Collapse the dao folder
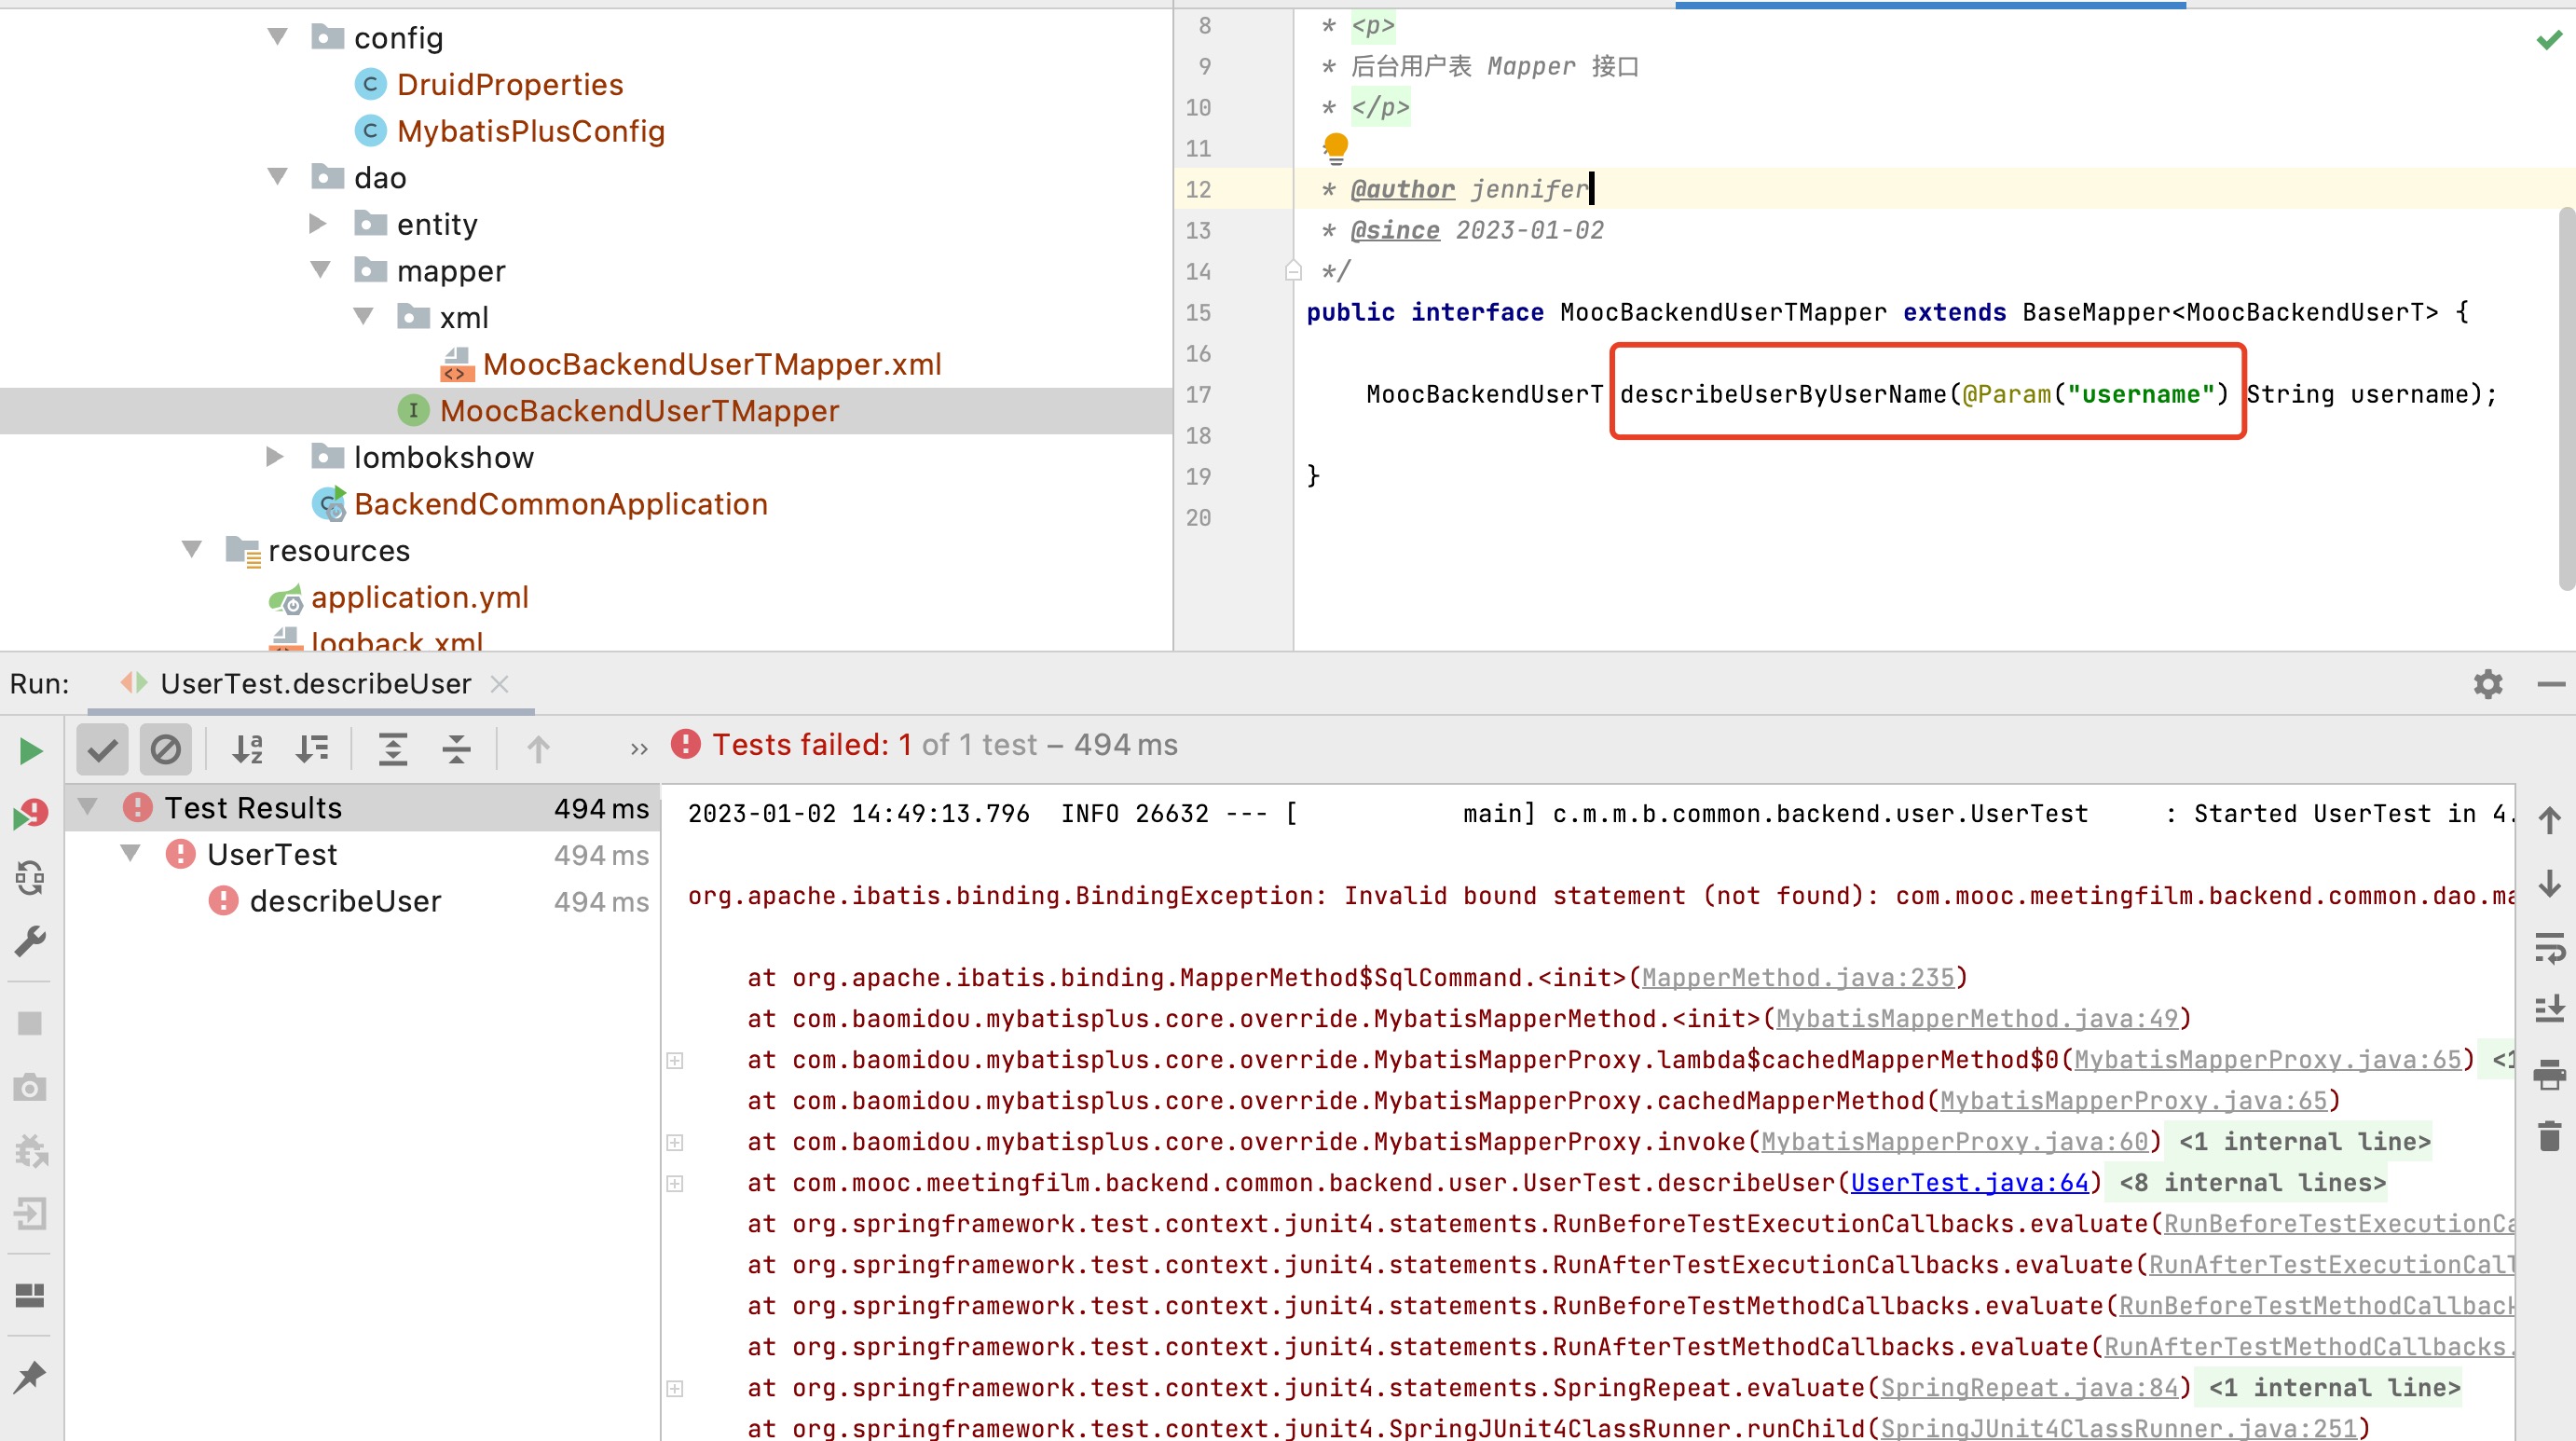 point(277,177)
